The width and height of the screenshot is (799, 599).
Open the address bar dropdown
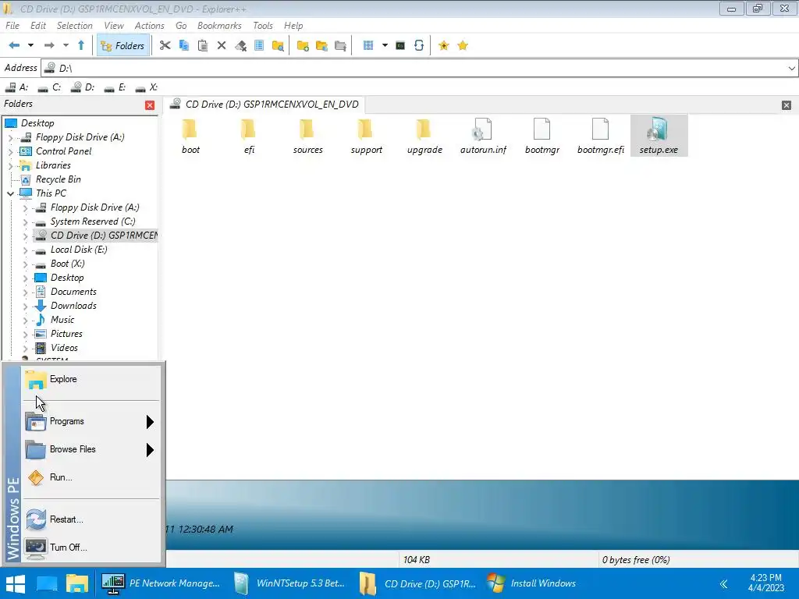(791, 69)
